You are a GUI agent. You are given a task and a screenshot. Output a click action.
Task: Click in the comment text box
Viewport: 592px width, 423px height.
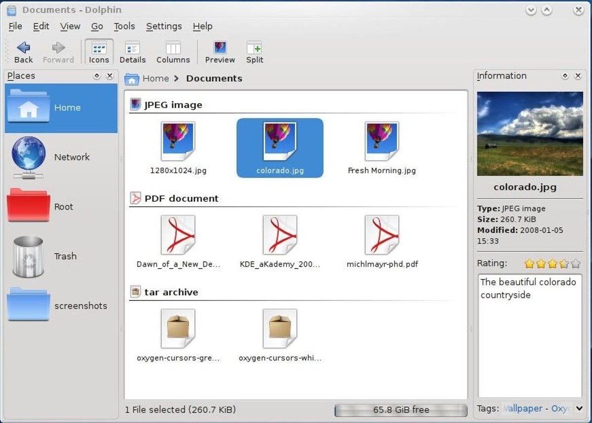[530, 335]
